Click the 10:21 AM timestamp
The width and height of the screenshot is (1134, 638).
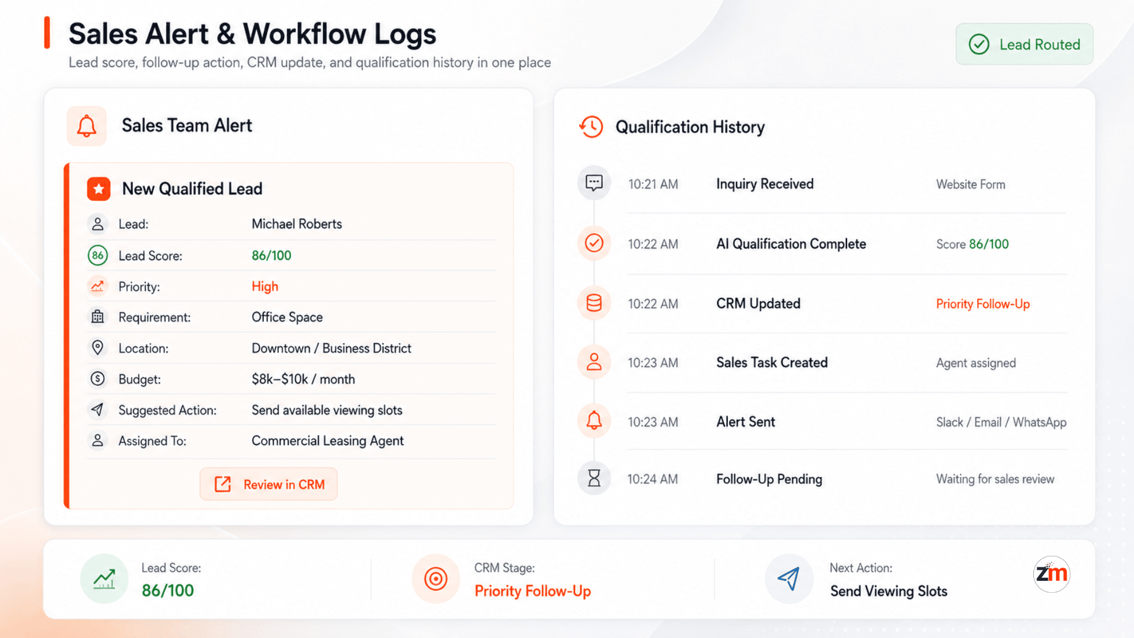coord(653,185)
